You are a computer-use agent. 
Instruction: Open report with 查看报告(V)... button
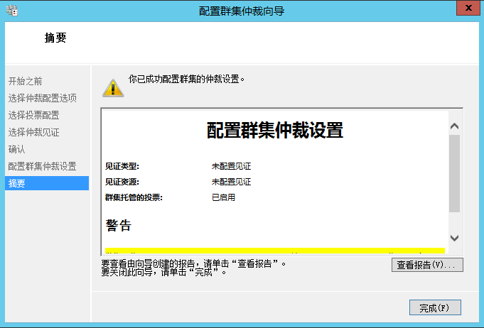pos(427,265)
